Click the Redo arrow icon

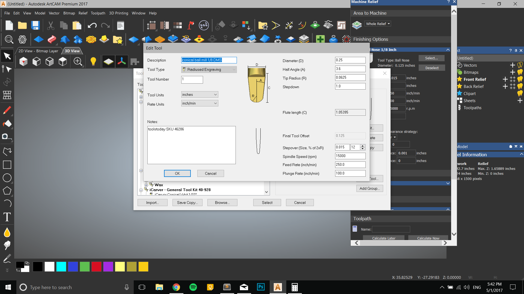pos(105,26)
